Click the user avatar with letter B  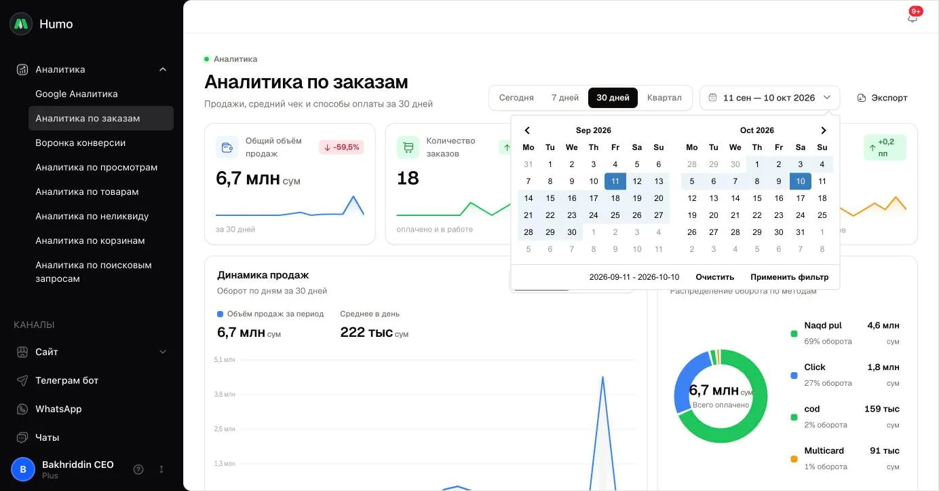23,469
